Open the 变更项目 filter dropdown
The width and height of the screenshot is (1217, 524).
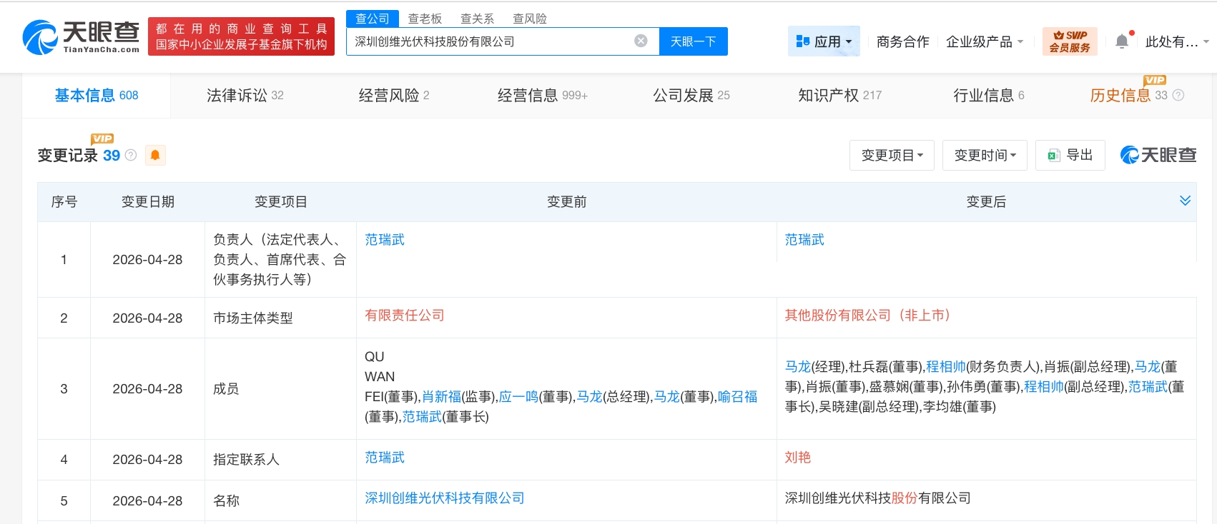click(x=892, y=155)
